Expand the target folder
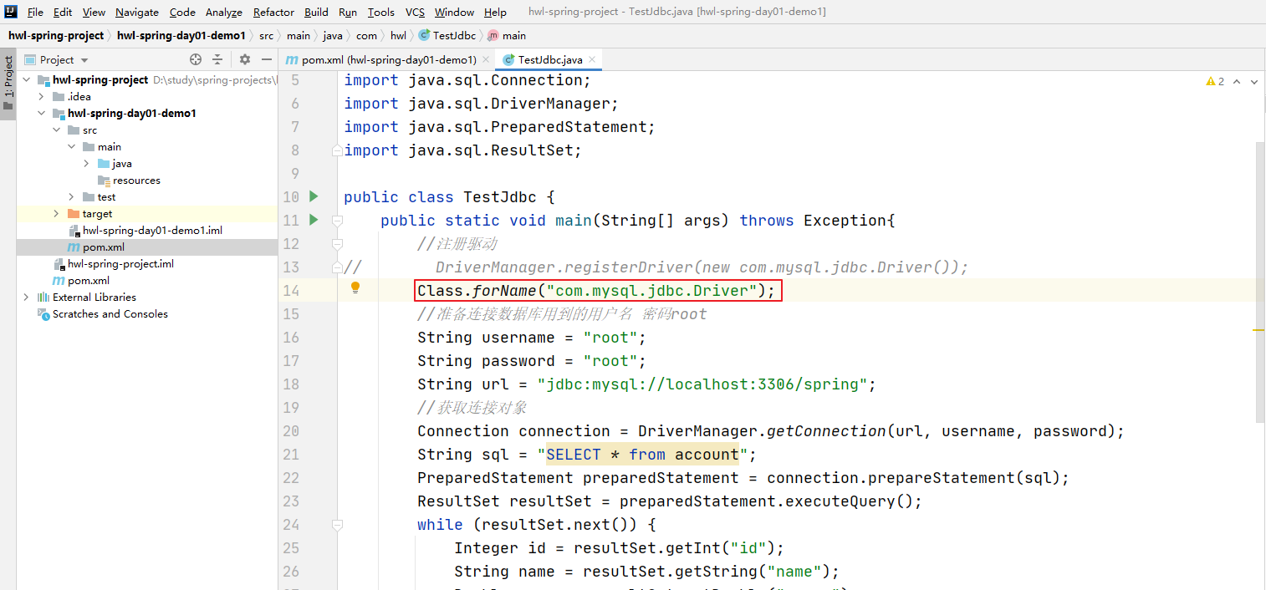 tap(56, 214)
